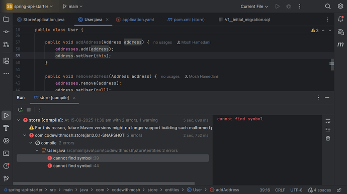Click the editor vertical scrollbar thumb
The image size is (347, 194).
[x=332, y=65]
